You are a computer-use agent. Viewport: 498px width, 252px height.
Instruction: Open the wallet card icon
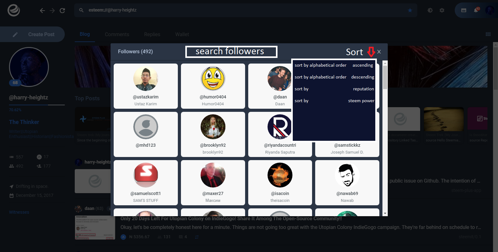pyautogui.click(x=464, y=10)
